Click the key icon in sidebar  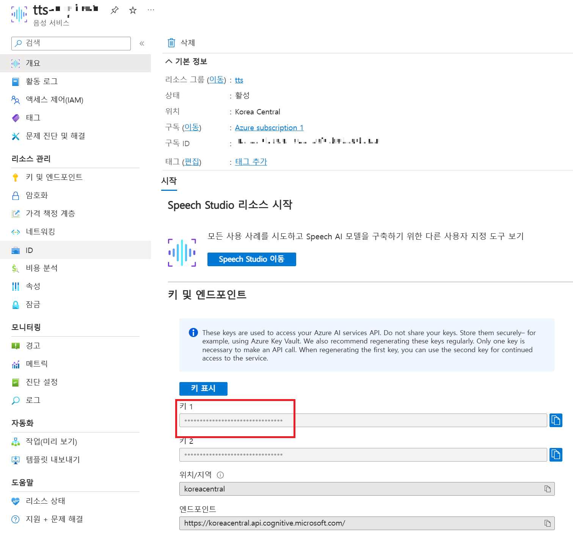pos(16,177)
